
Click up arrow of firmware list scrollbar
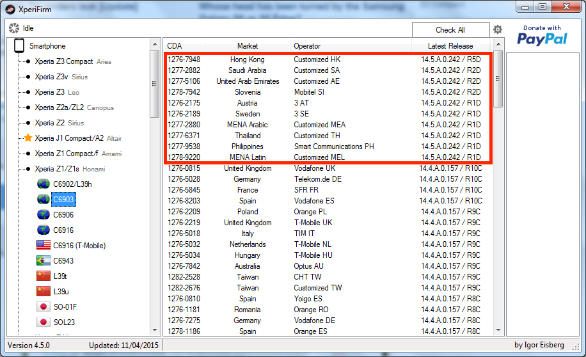click(498, 45)
